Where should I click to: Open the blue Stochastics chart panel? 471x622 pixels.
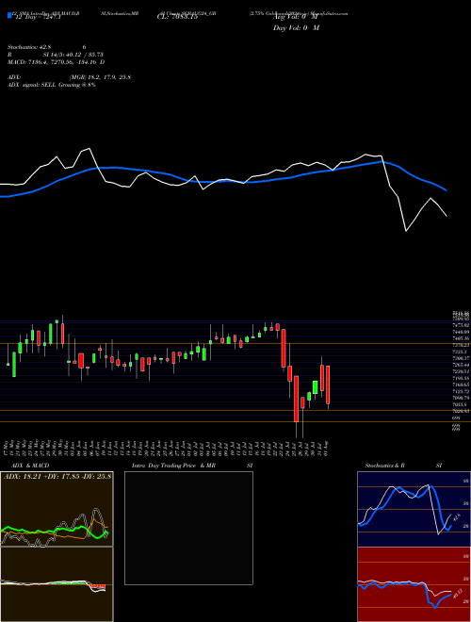click(x=414, y=509)
